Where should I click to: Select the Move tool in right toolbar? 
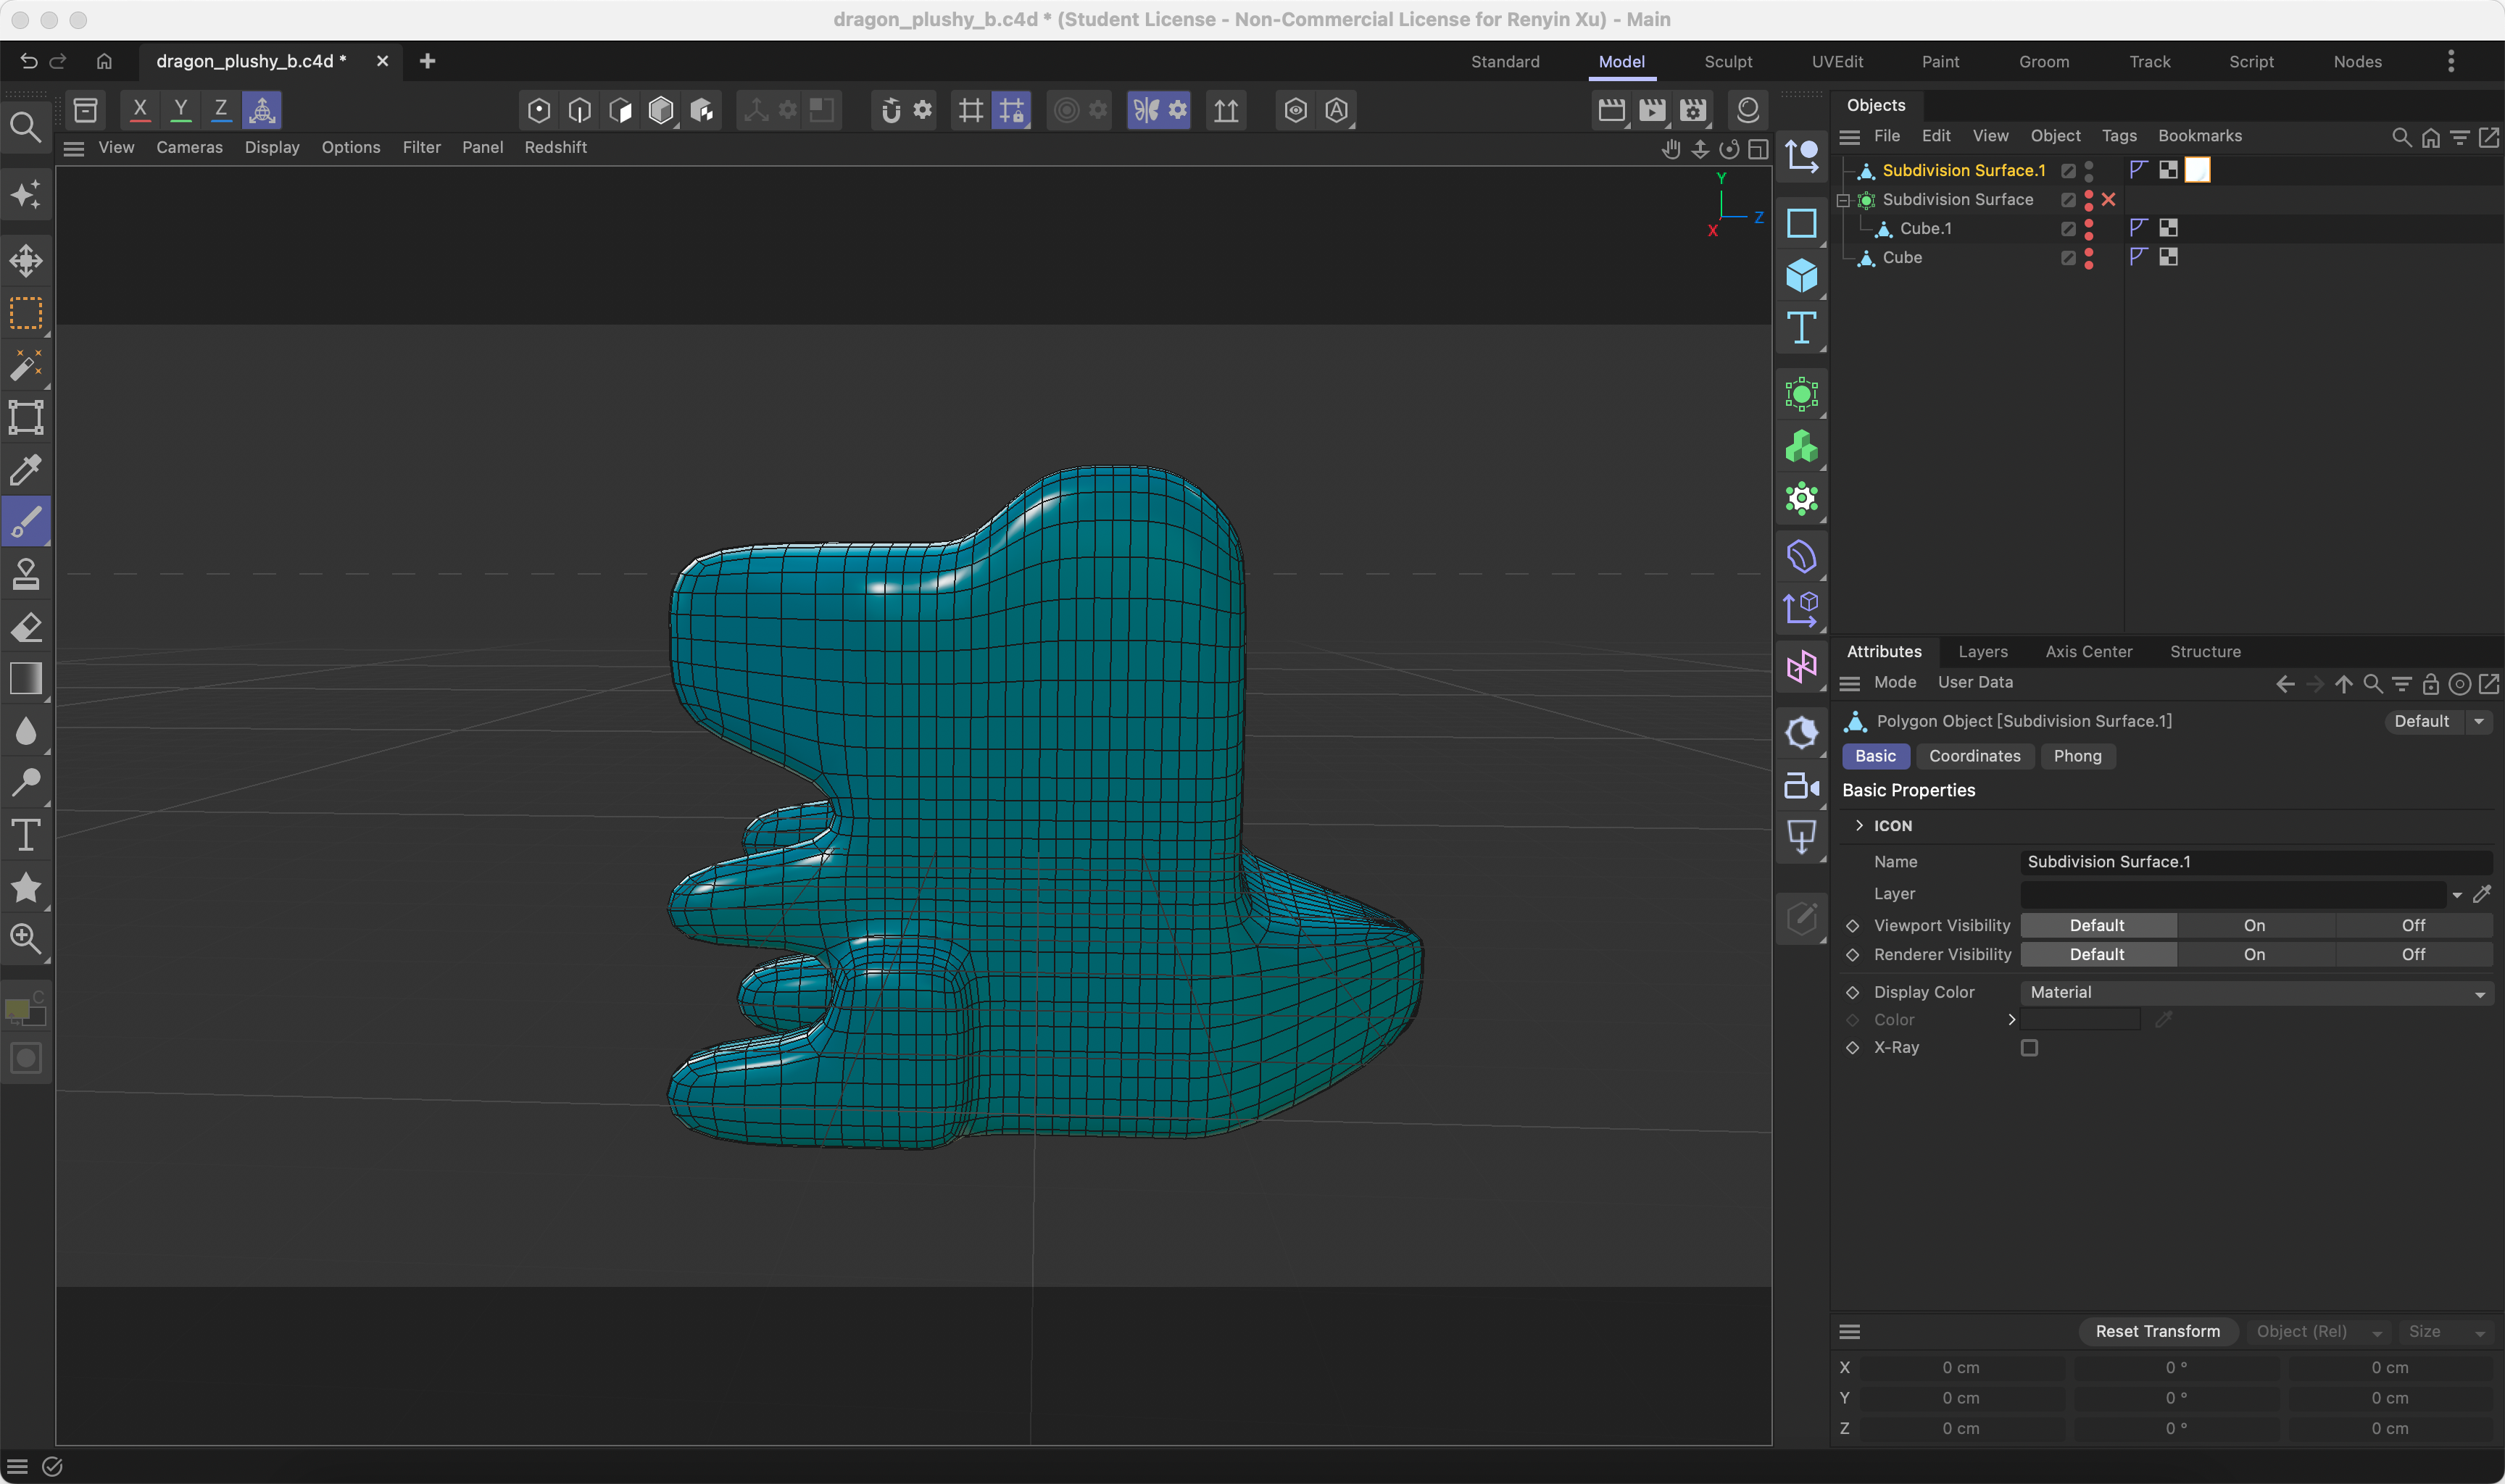1801,156
